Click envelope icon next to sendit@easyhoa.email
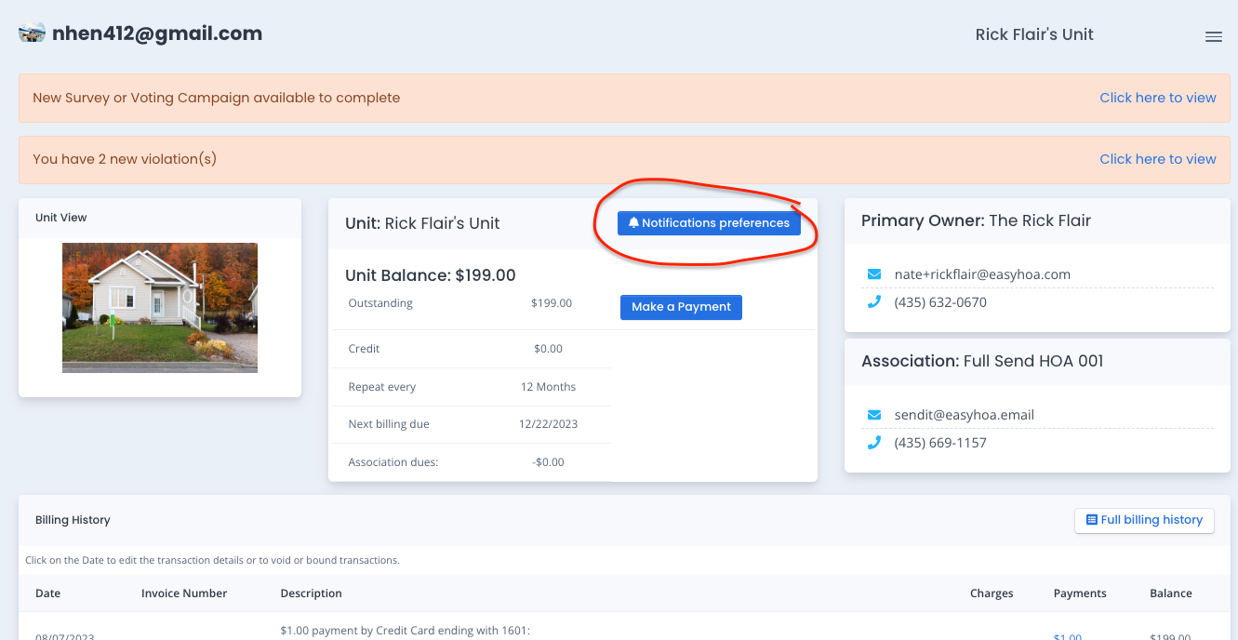Image resolution: width=1238 pixels, height=640 pixels. pyautogui.click(x=874, y=415)
